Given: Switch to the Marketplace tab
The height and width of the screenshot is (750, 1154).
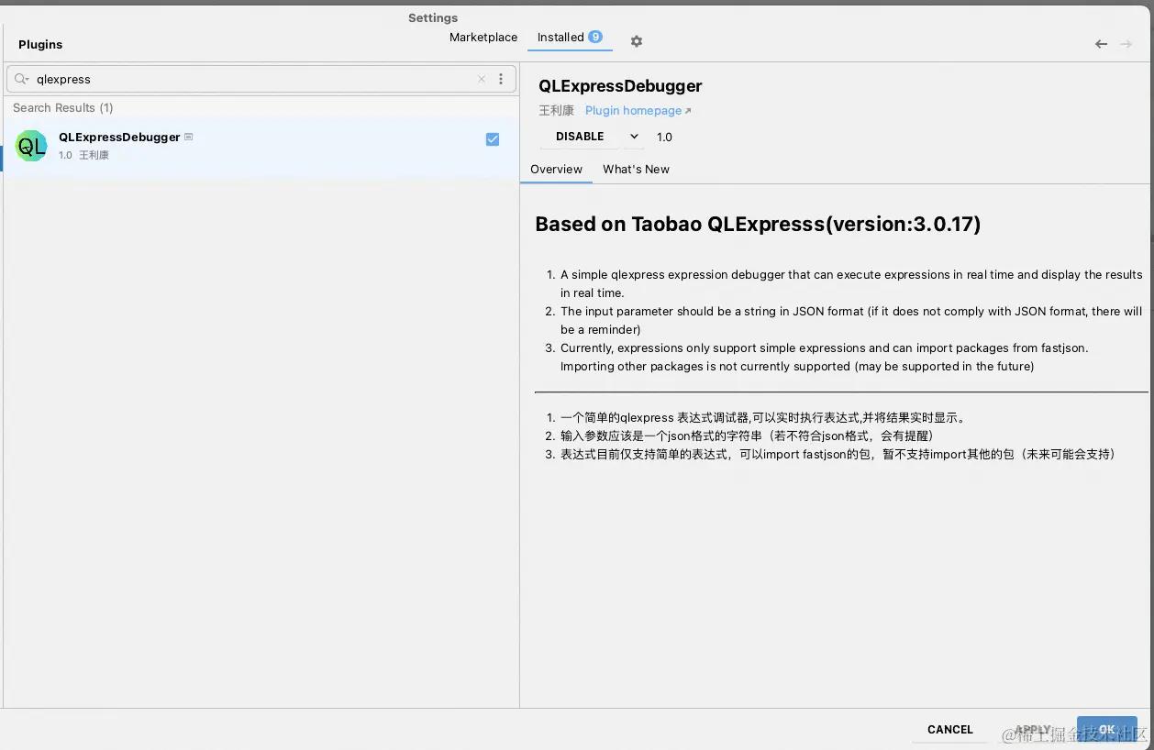Looking at the screenshot, I should (x=483, y=38).
